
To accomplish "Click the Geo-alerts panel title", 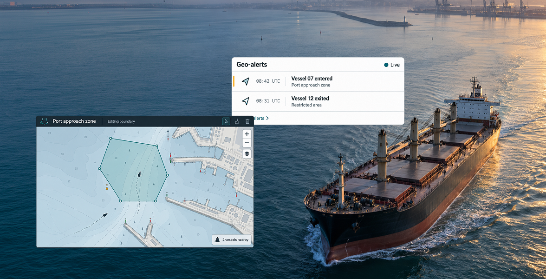I will [x=252, y=65].
